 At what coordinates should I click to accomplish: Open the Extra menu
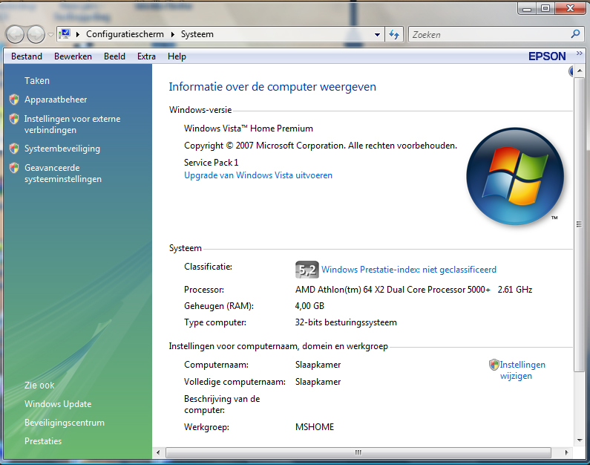[146, 56]
